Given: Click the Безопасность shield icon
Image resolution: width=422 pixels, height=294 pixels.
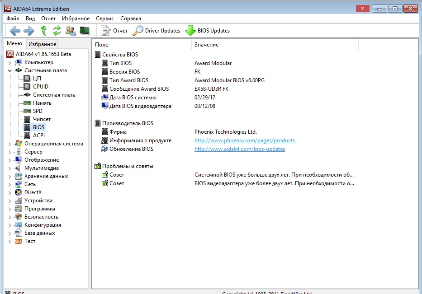Looking at the screenshot, I should 18,217.
